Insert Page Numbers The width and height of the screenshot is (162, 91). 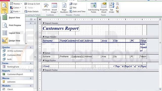[64, 8]
